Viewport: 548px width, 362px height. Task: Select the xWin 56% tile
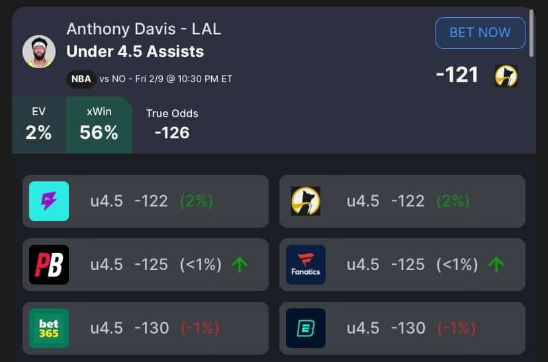click(x=99, y=124)
